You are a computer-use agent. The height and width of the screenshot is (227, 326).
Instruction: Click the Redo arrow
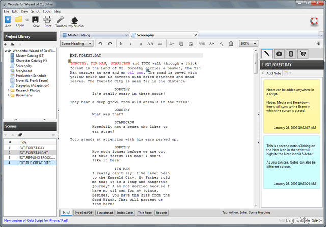coord(110,44)
